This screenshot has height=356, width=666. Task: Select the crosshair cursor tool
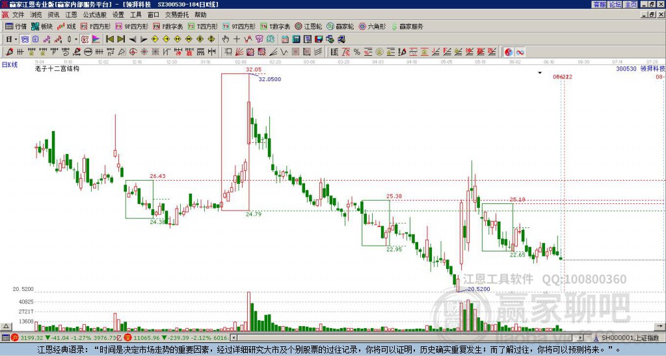(x=237, y=40)
